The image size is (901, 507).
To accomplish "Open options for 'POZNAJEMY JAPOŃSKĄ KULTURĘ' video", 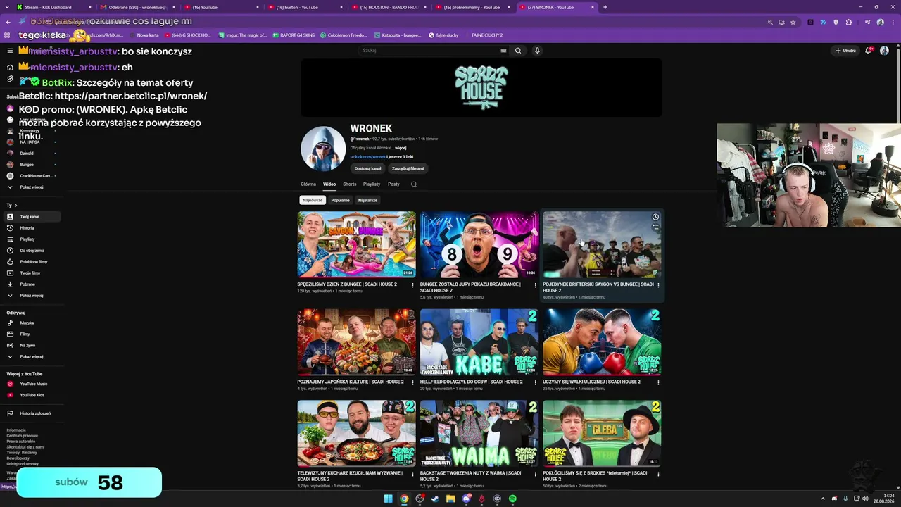I will coord(412,383).
